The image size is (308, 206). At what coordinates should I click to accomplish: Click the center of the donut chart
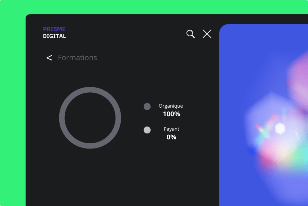(x=90, y=118)
